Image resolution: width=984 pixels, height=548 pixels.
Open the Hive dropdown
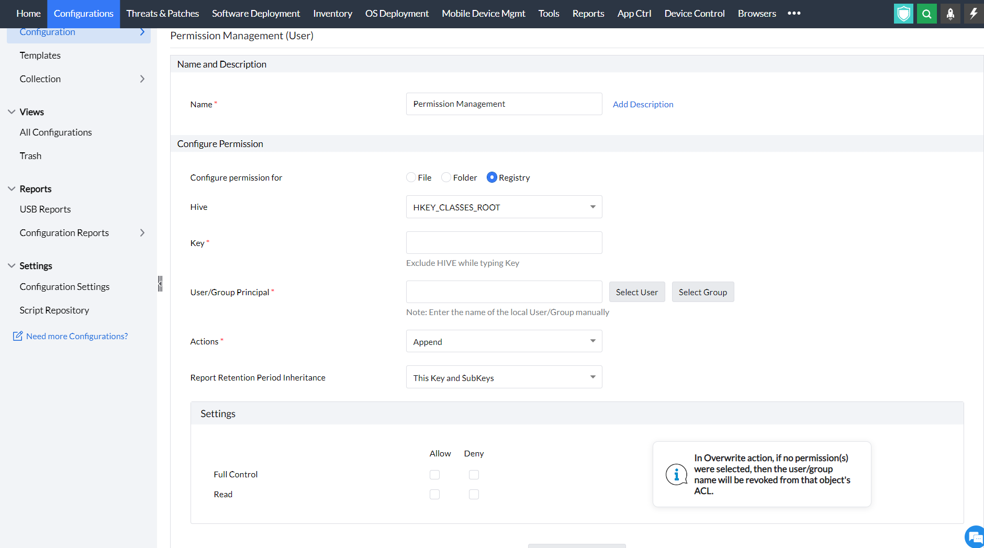(x=504, y=207)
